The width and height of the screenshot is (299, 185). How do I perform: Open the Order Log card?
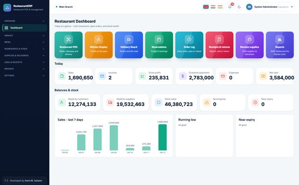[189, 45]
